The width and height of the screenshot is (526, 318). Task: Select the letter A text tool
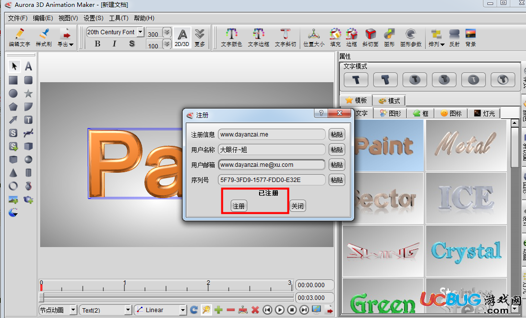(x=28, y=67)
